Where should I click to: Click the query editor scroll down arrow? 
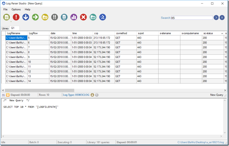225,133
